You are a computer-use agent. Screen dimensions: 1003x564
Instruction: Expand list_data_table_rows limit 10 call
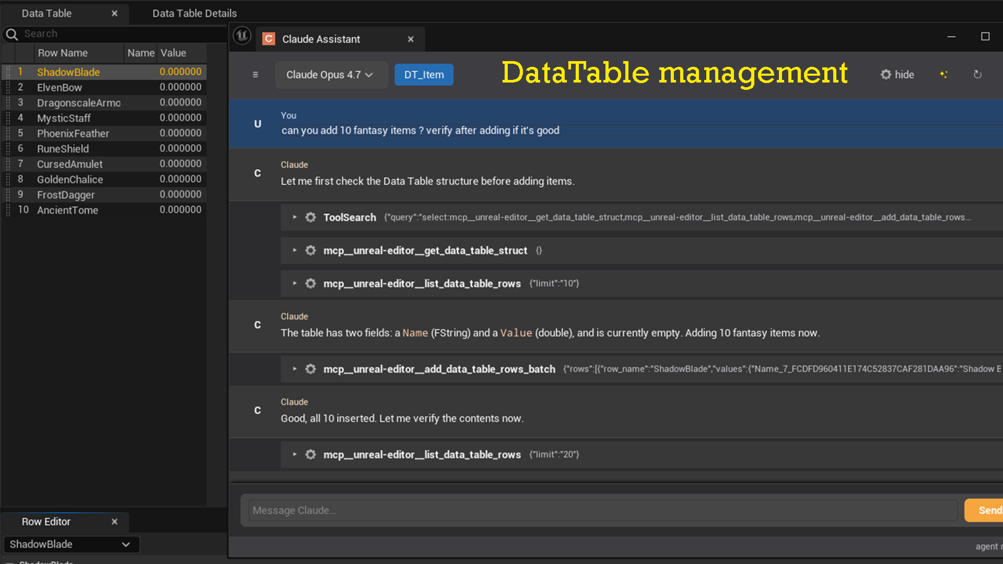295,284
